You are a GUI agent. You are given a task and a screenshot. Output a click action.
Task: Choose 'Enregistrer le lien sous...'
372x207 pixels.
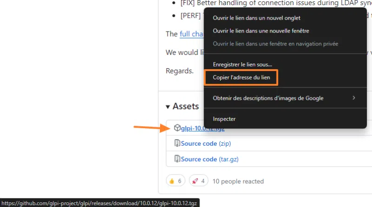[242, 65]
